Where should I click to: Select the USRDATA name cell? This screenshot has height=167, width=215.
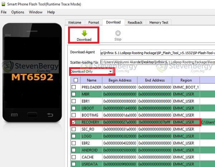(91, 164)
